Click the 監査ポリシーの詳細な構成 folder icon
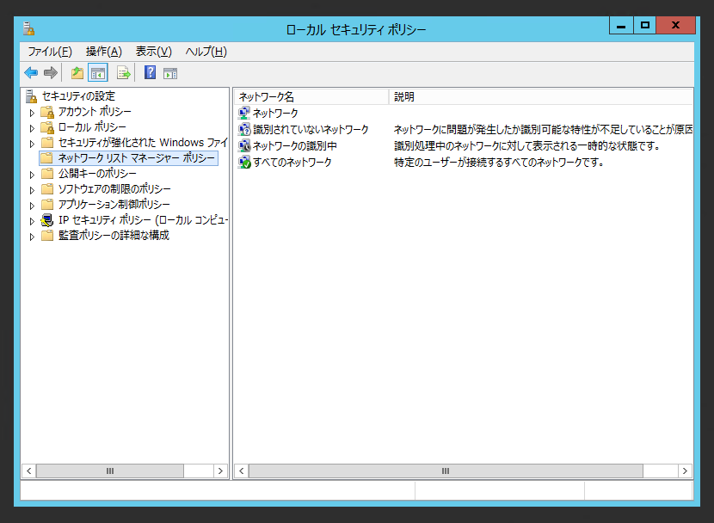 pyautogui.click(x=47, y=236)
